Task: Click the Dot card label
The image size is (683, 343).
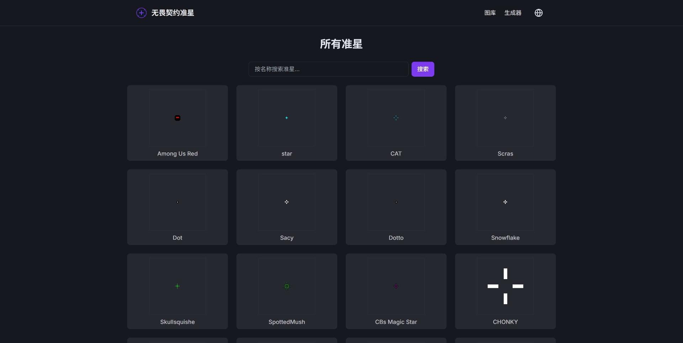Action: (x=178, y=238)
